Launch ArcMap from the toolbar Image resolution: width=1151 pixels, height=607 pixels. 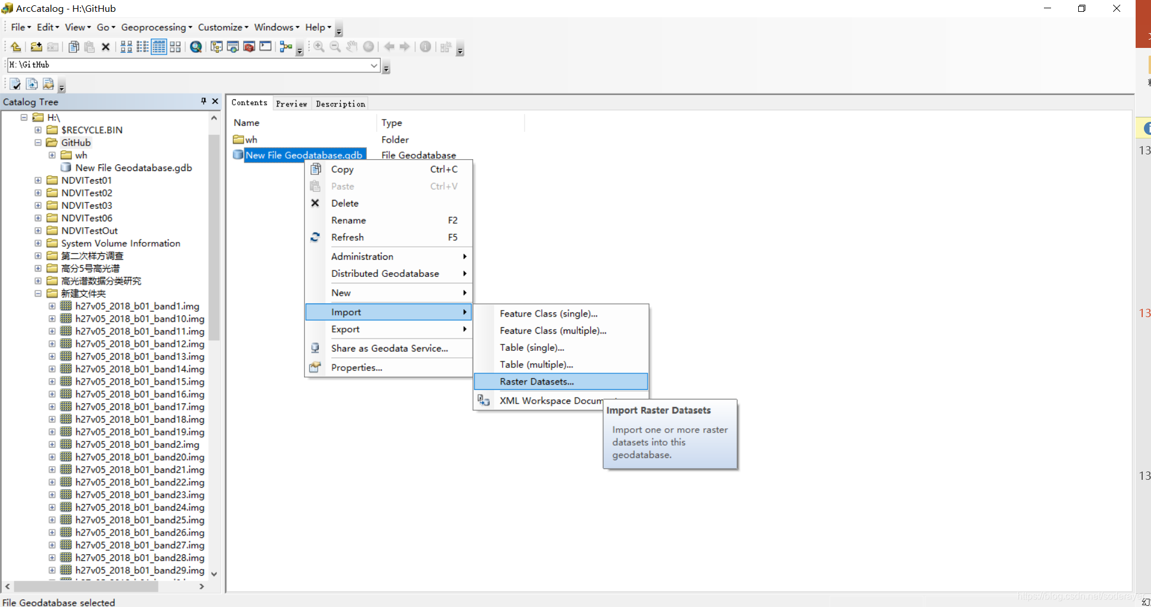(x=196, y=47)
